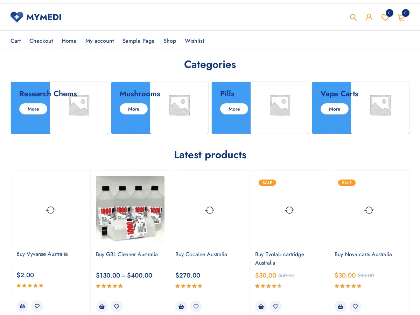Open the GBL Cleaner bottles product image
The width and height of the screenshot is (420, 315).
tap(130, 210)
